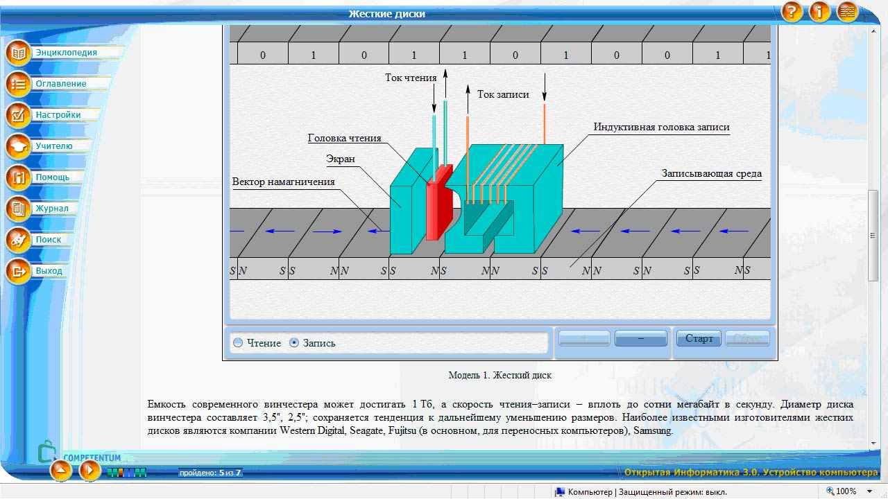Click the Помощь menu label
This screenshot has width=888, height=499.
[53, 177]
